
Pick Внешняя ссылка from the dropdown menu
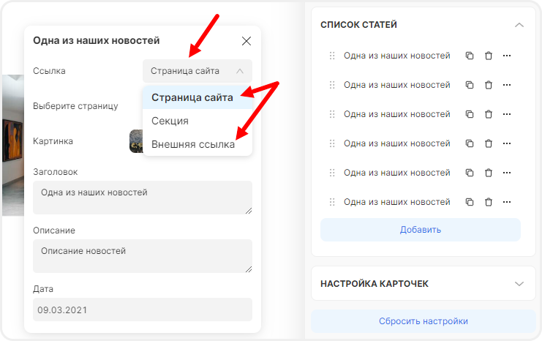193,144
